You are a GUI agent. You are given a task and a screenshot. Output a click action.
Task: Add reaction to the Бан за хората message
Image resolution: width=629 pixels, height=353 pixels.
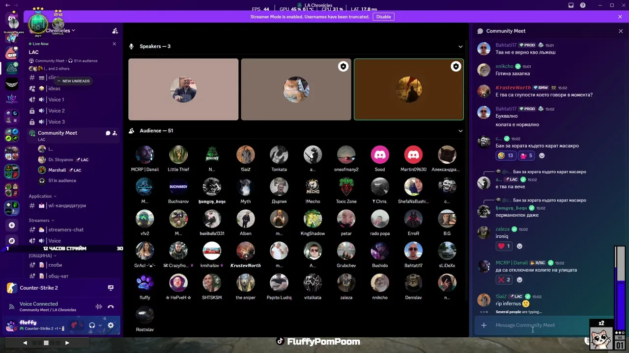pos(542,155)
